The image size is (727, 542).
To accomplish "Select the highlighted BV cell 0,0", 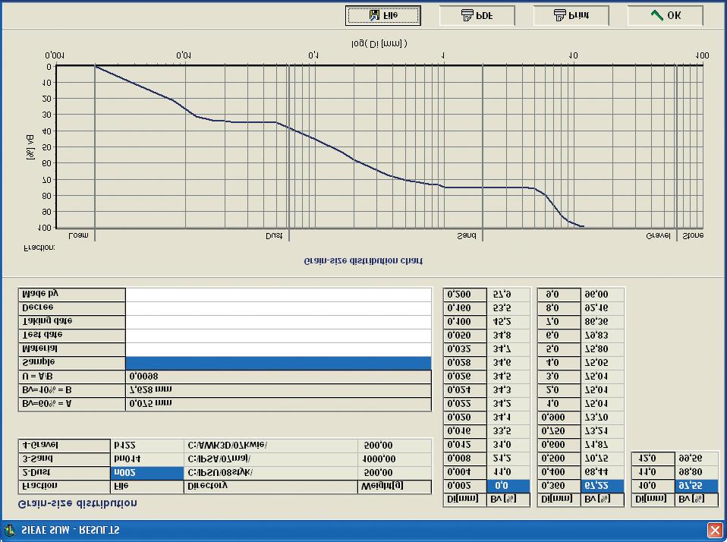I will [508, 486].
